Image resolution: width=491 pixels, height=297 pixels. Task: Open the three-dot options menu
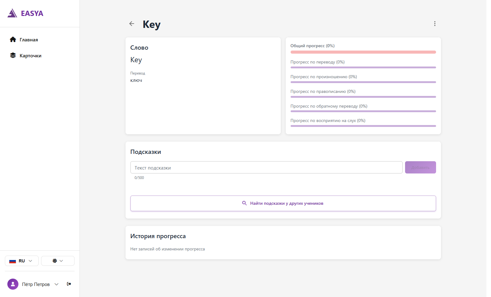click(x=435, y=24)
